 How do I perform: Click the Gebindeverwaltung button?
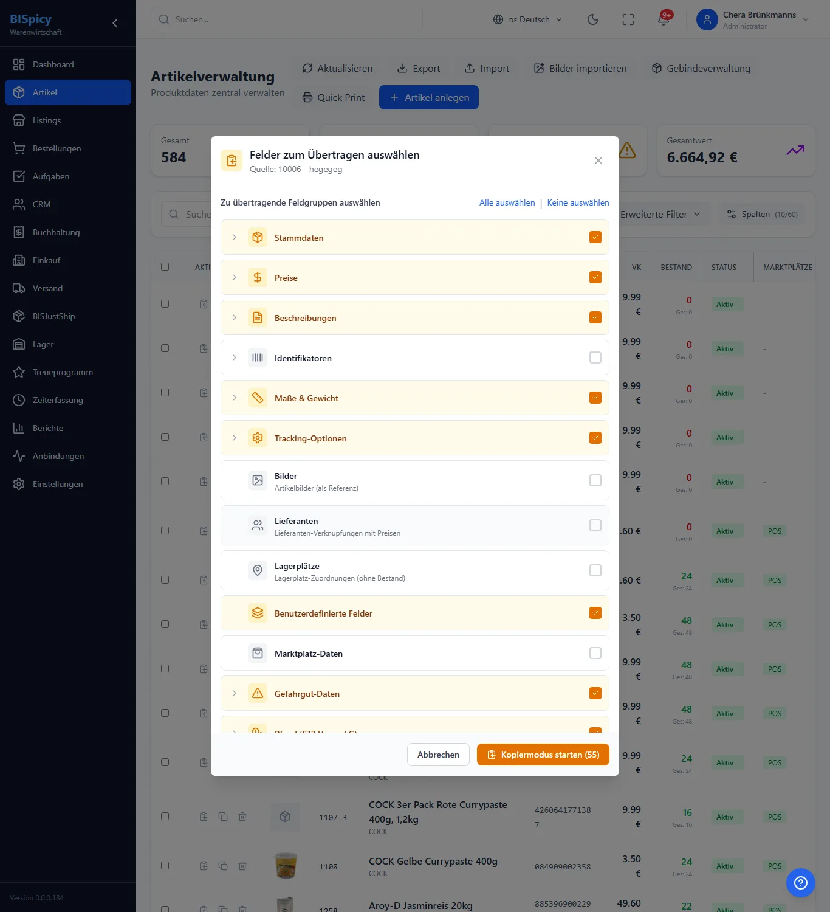[701, 68]
